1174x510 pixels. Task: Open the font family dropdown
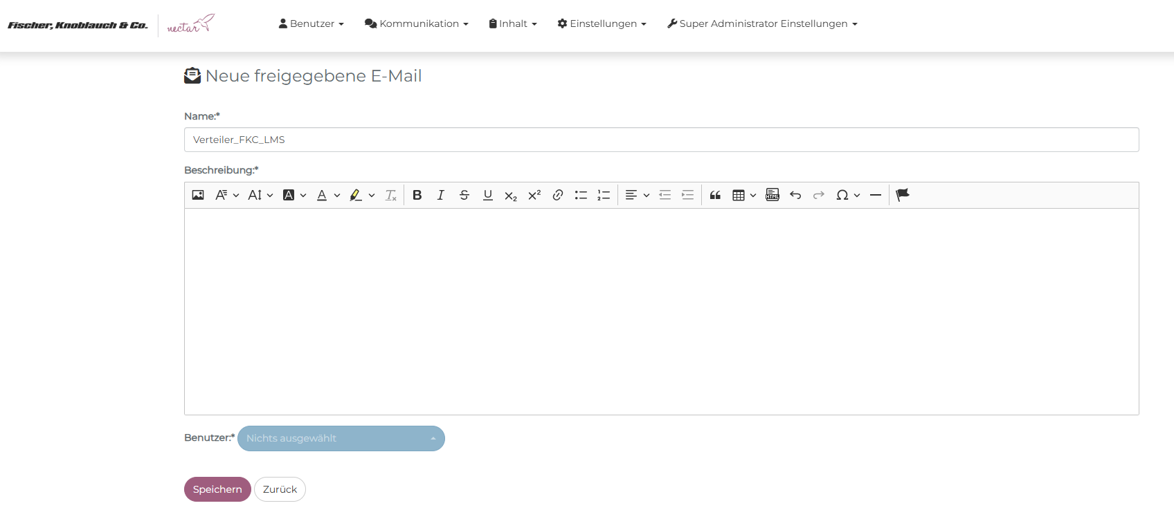226,196
